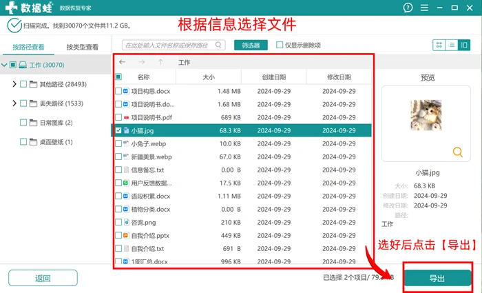Click the back arrow navigation icon
The width and height of the screenshot is (482, 293).
pos(123,62)
